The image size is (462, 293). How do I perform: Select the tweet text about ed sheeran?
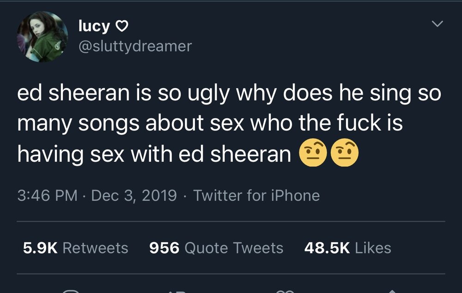(x=229, y=124)
